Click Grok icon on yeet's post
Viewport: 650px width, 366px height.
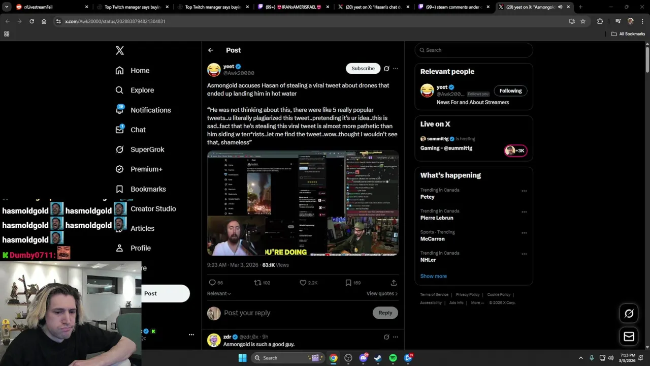[386, 69]
